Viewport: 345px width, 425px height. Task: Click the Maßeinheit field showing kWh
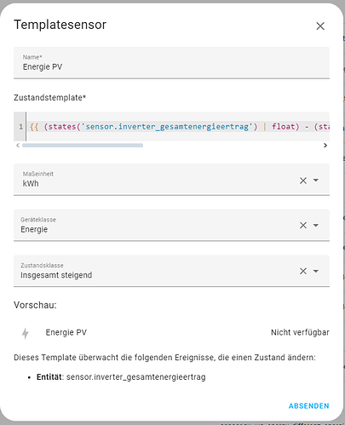coord(171,180)
